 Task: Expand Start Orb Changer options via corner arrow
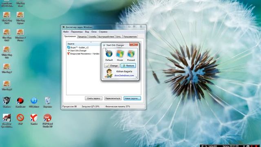click(x=136, y=77)
